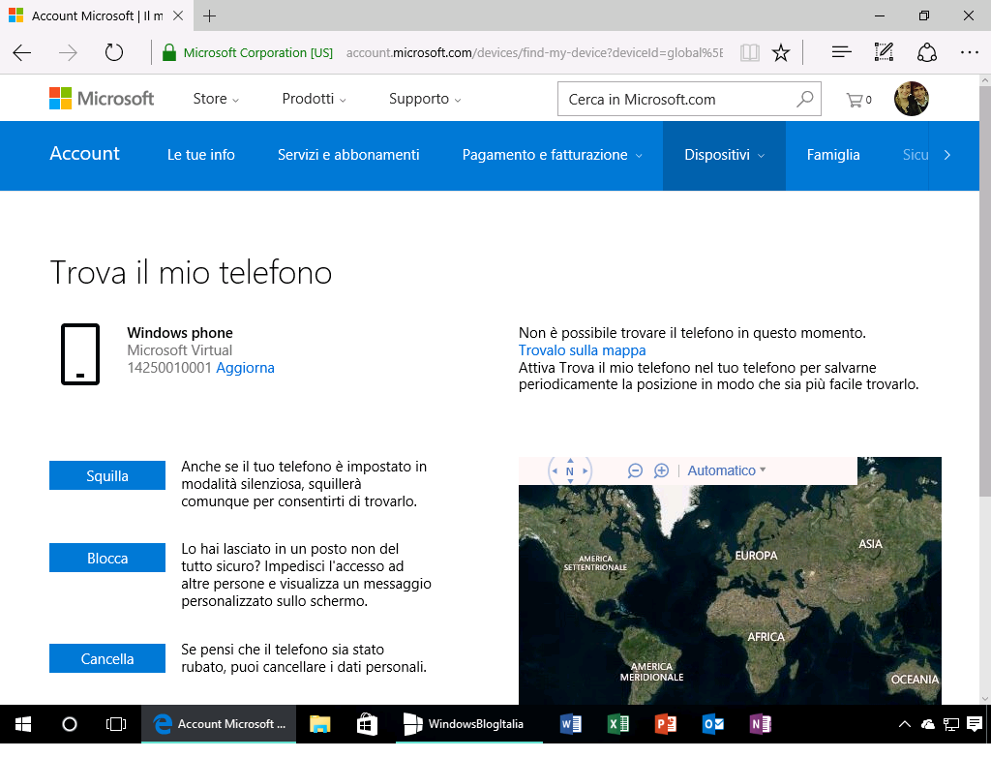Click the Cancella button
This screenshot has height=758, width=991.
(107, 658)
